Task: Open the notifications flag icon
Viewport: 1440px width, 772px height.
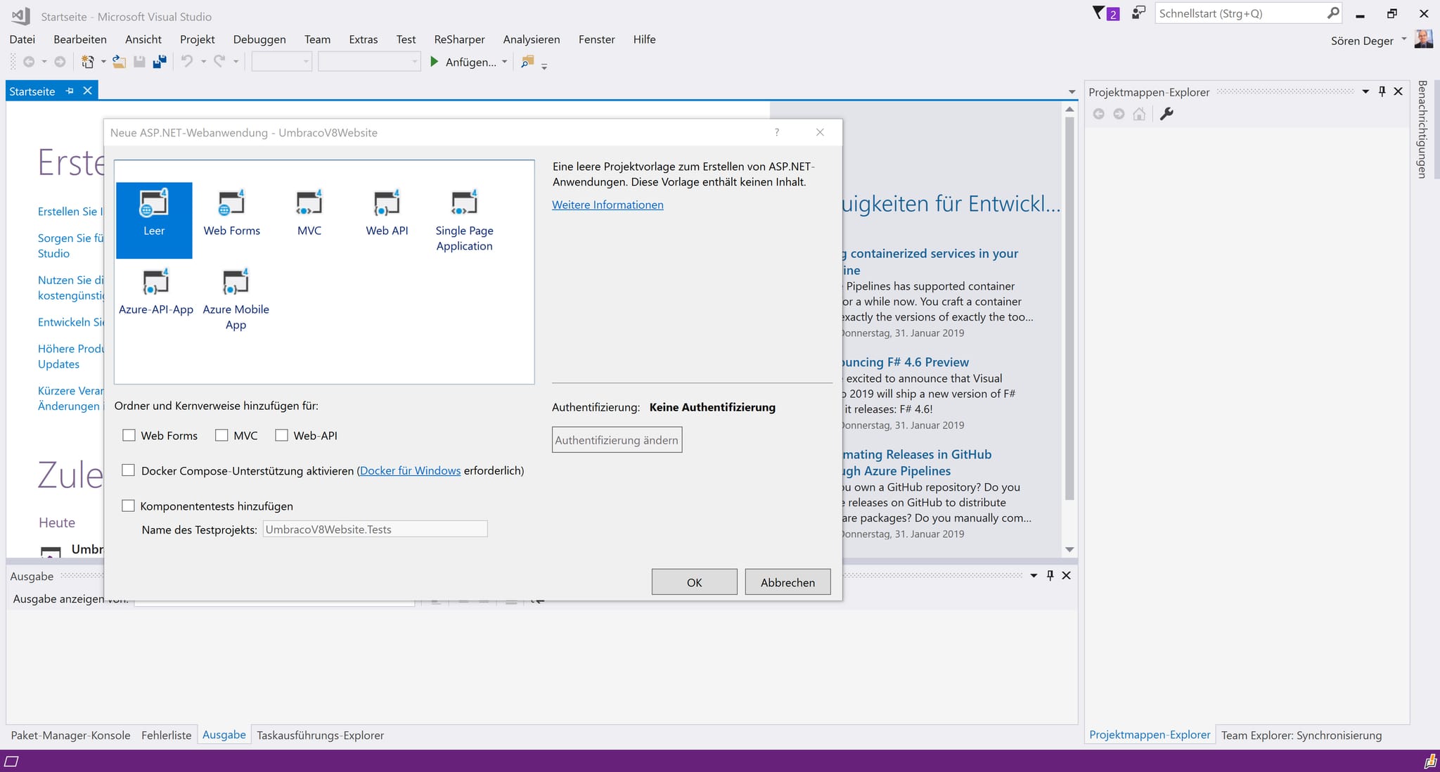Action: click(x=1098, y=13)
